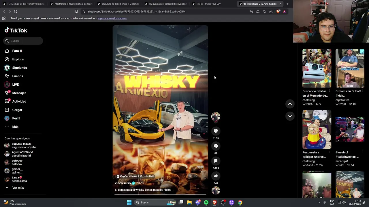Screen dimensions: 369x207
Task: Open options for #westcol video
Action: 363,152
